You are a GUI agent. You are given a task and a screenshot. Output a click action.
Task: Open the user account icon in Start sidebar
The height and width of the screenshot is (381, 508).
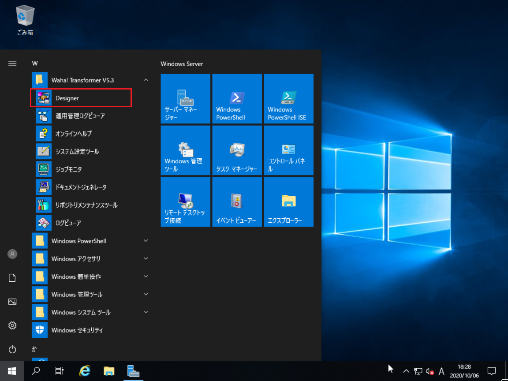(x=12, y=254)
